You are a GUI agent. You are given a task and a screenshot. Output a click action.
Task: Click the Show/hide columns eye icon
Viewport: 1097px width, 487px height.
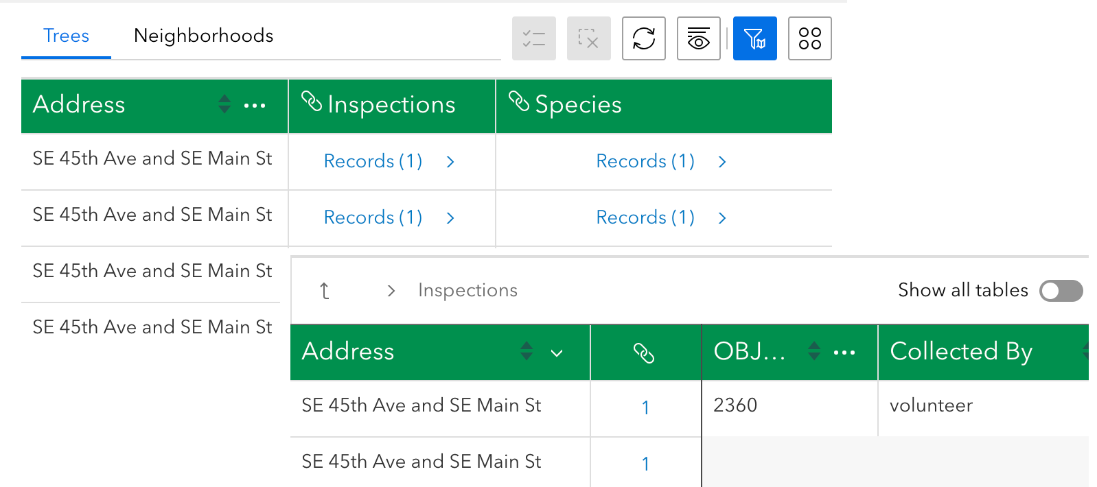(699, 38)
